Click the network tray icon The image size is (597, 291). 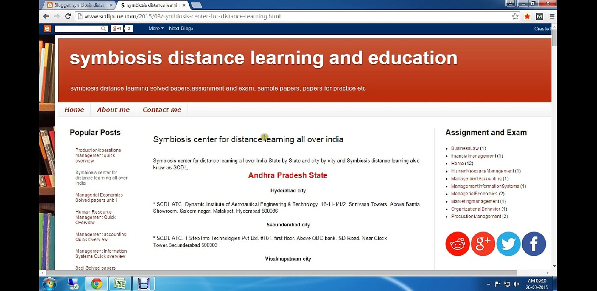coord(507,284)
